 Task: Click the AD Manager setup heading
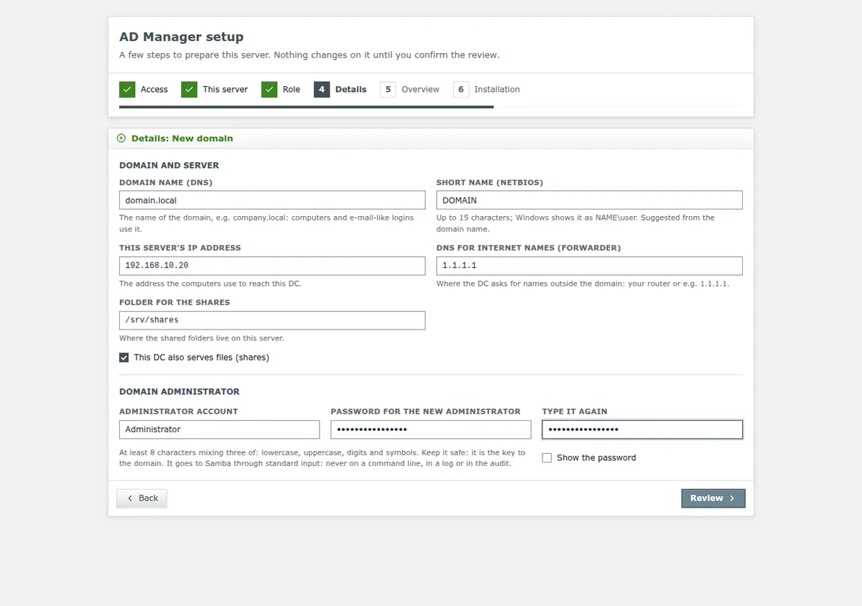coord(181,37)
